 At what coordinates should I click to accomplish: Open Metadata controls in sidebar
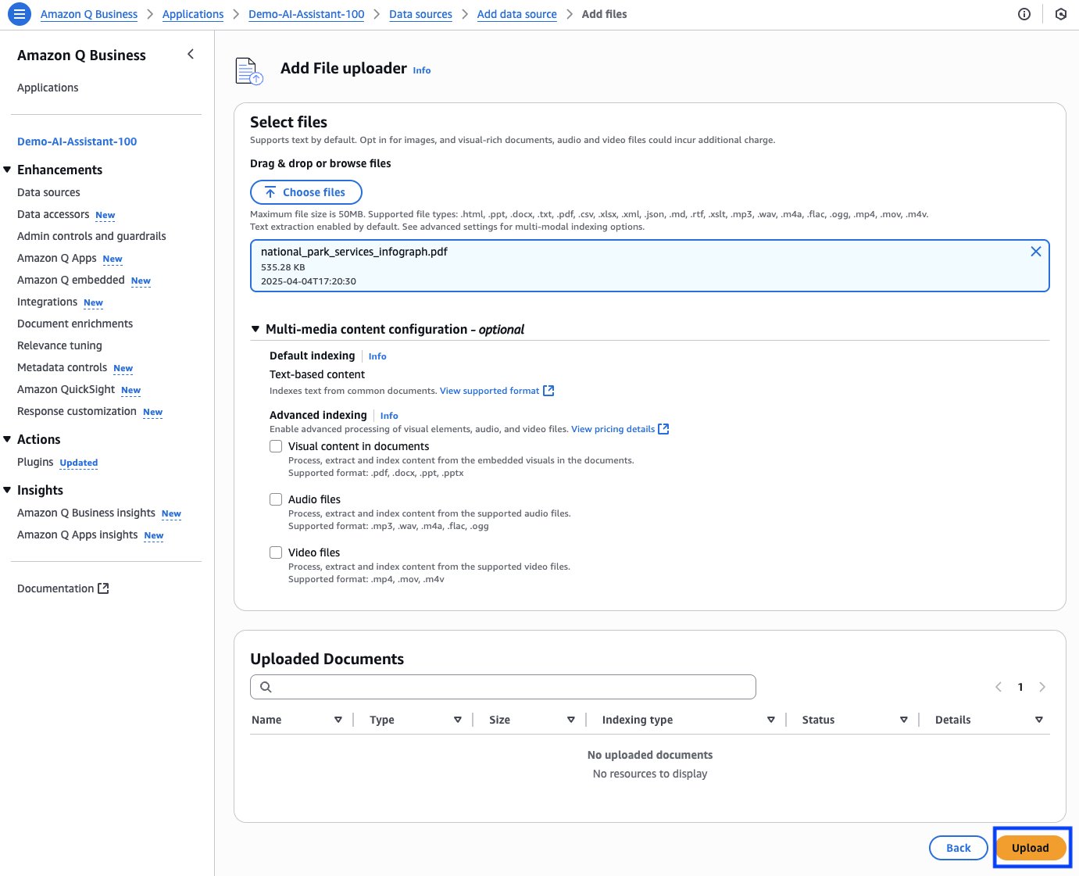click(x=62, y=367)
